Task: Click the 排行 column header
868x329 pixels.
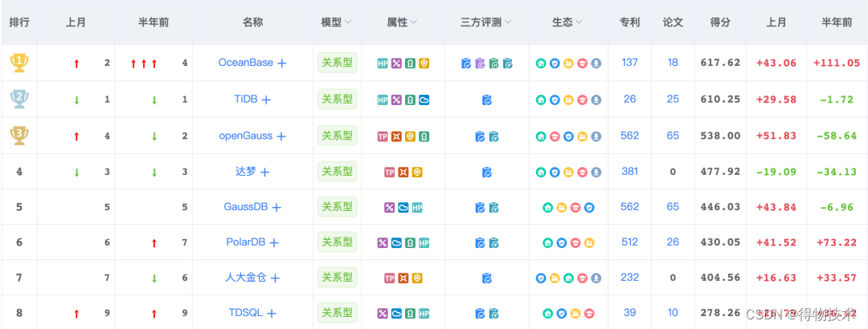Action: [x=19, y=22]
